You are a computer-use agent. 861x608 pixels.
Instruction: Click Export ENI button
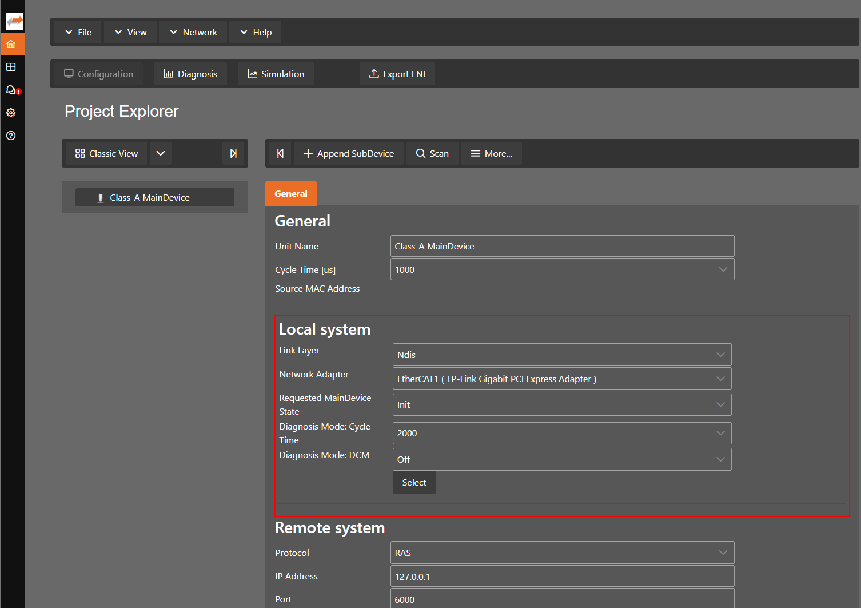(x=397, y=74)
